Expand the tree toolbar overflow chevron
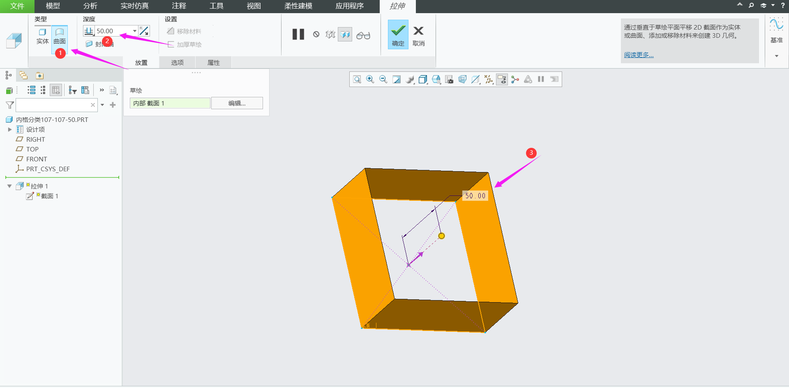This screenshot has height=388, width=789. pos(102,90)
